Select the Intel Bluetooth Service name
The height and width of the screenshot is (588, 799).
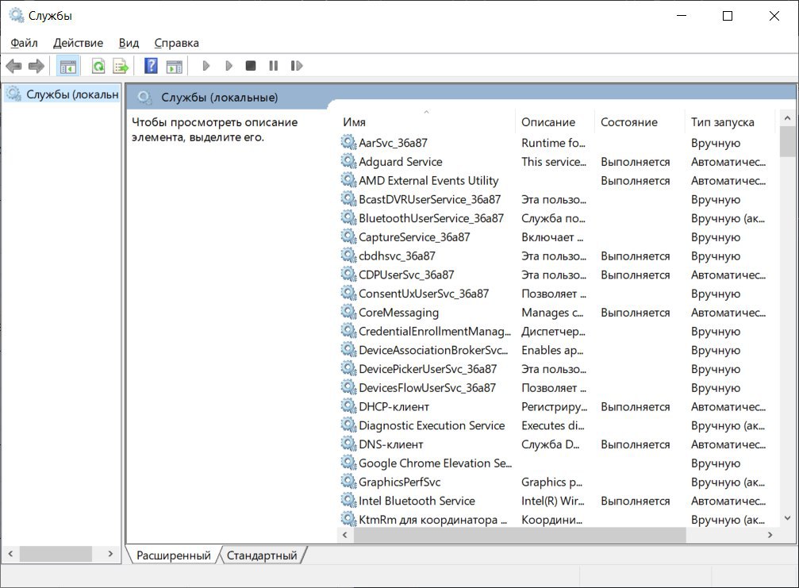click(x=417, y=501)
